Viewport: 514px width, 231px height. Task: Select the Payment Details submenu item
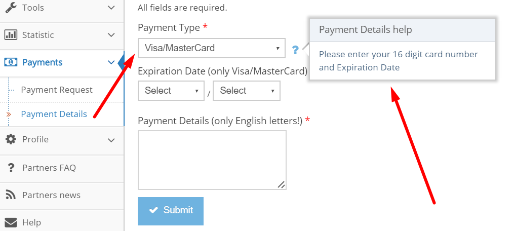(x=54, y=114)
